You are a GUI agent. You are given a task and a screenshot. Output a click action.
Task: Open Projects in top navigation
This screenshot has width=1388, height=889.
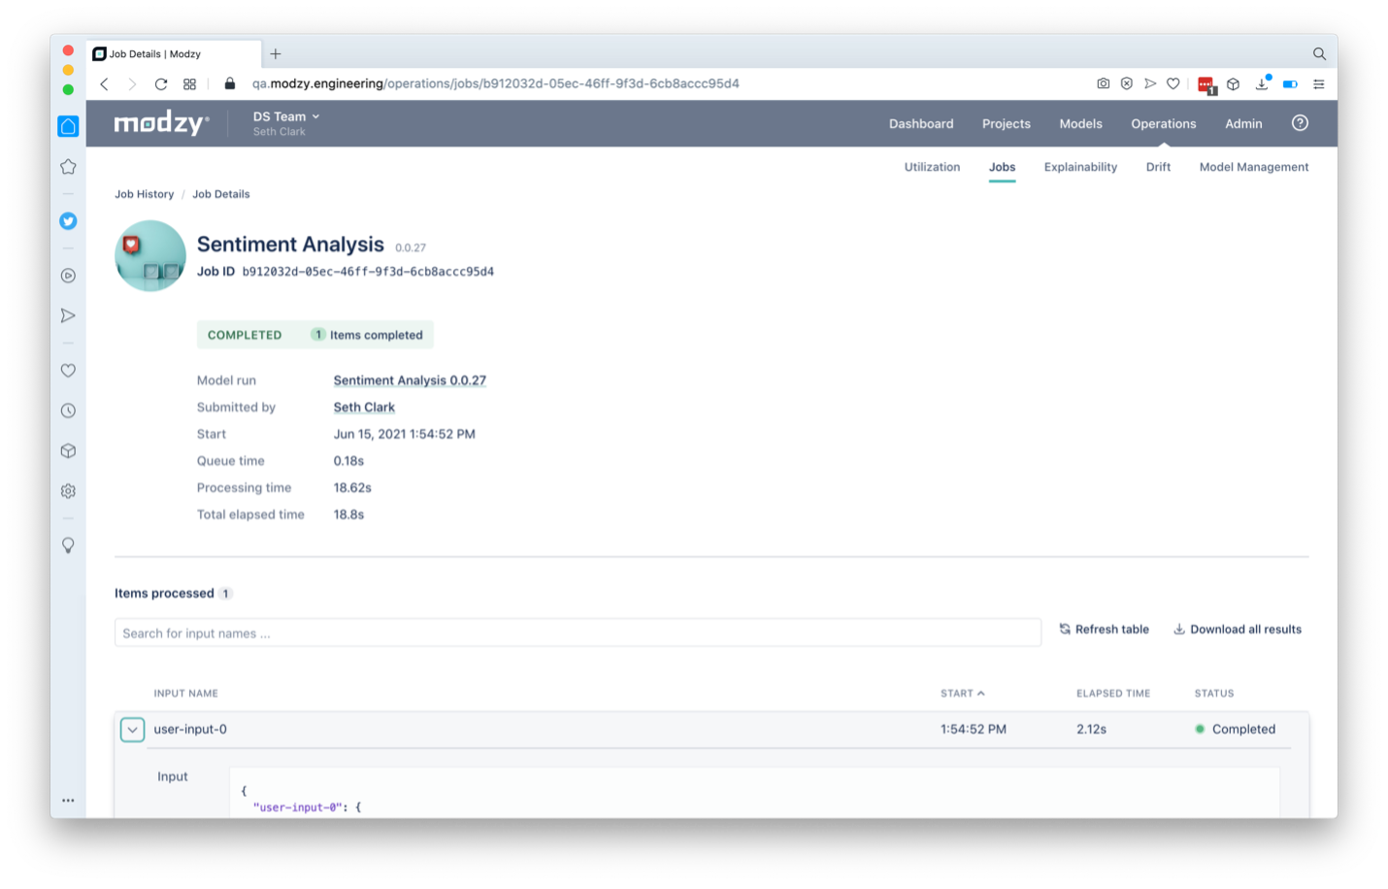pos(1006,124)
